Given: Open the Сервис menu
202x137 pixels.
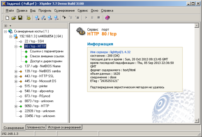Looking at the screenshot, I should pyautogui.click(x=83, y=11).
